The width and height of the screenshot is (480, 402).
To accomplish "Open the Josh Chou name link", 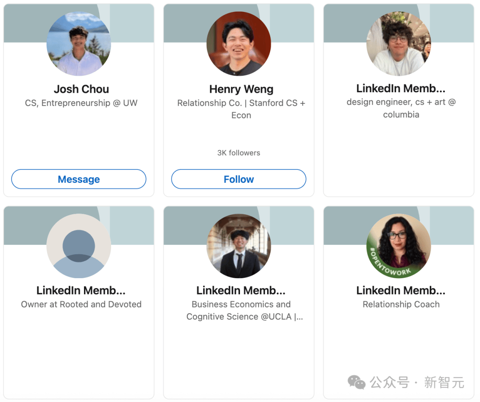I will click(x=81, y=89).
